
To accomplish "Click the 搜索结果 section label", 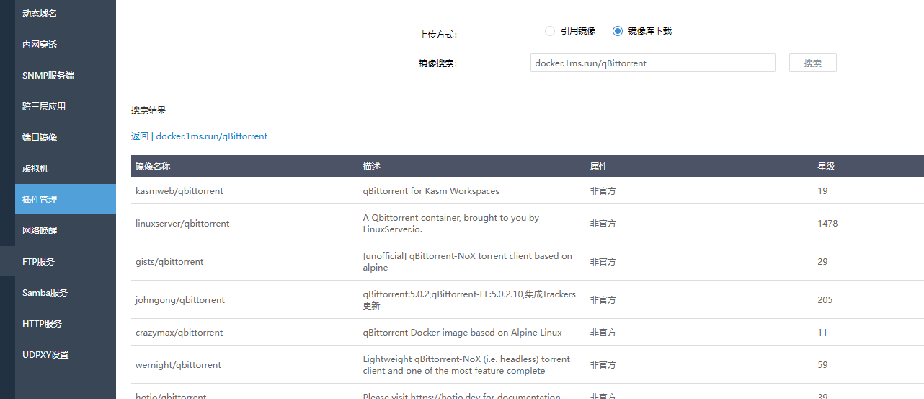I will (148, 110).
